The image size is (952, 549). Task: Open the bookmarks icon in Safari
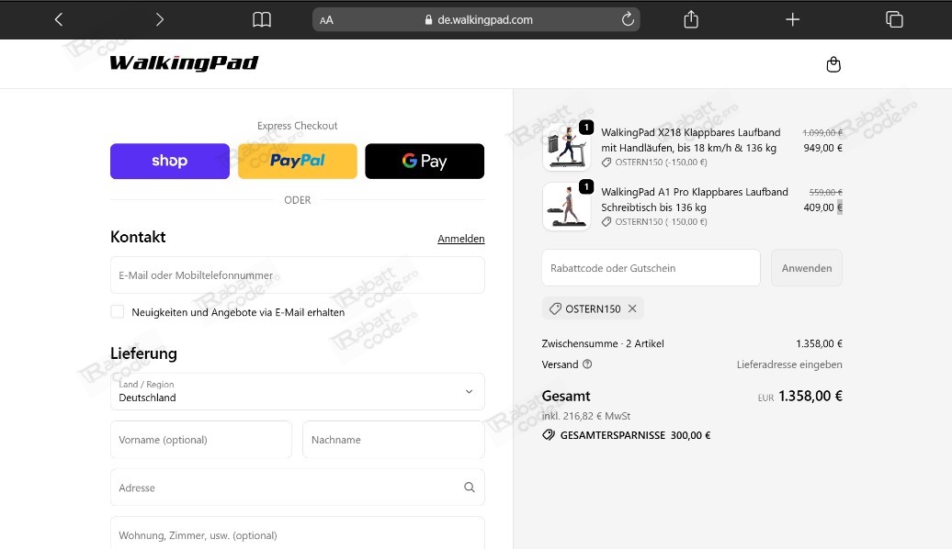tap(261, 18)
